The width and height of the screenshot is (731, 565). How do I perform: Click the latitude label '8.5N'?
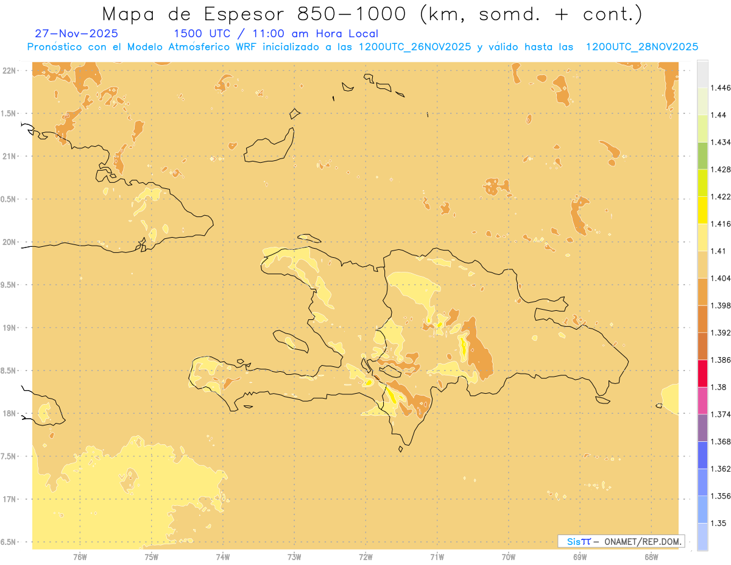coord(9,371)
